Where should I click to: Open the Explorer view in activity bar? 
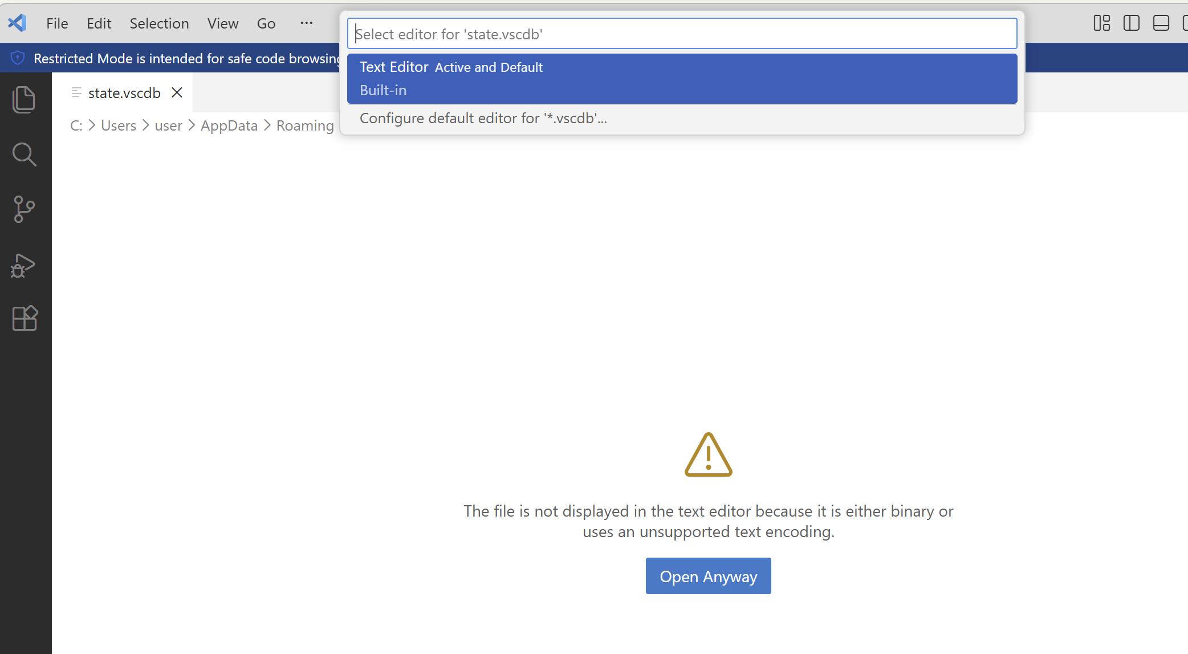pos(24,100)
